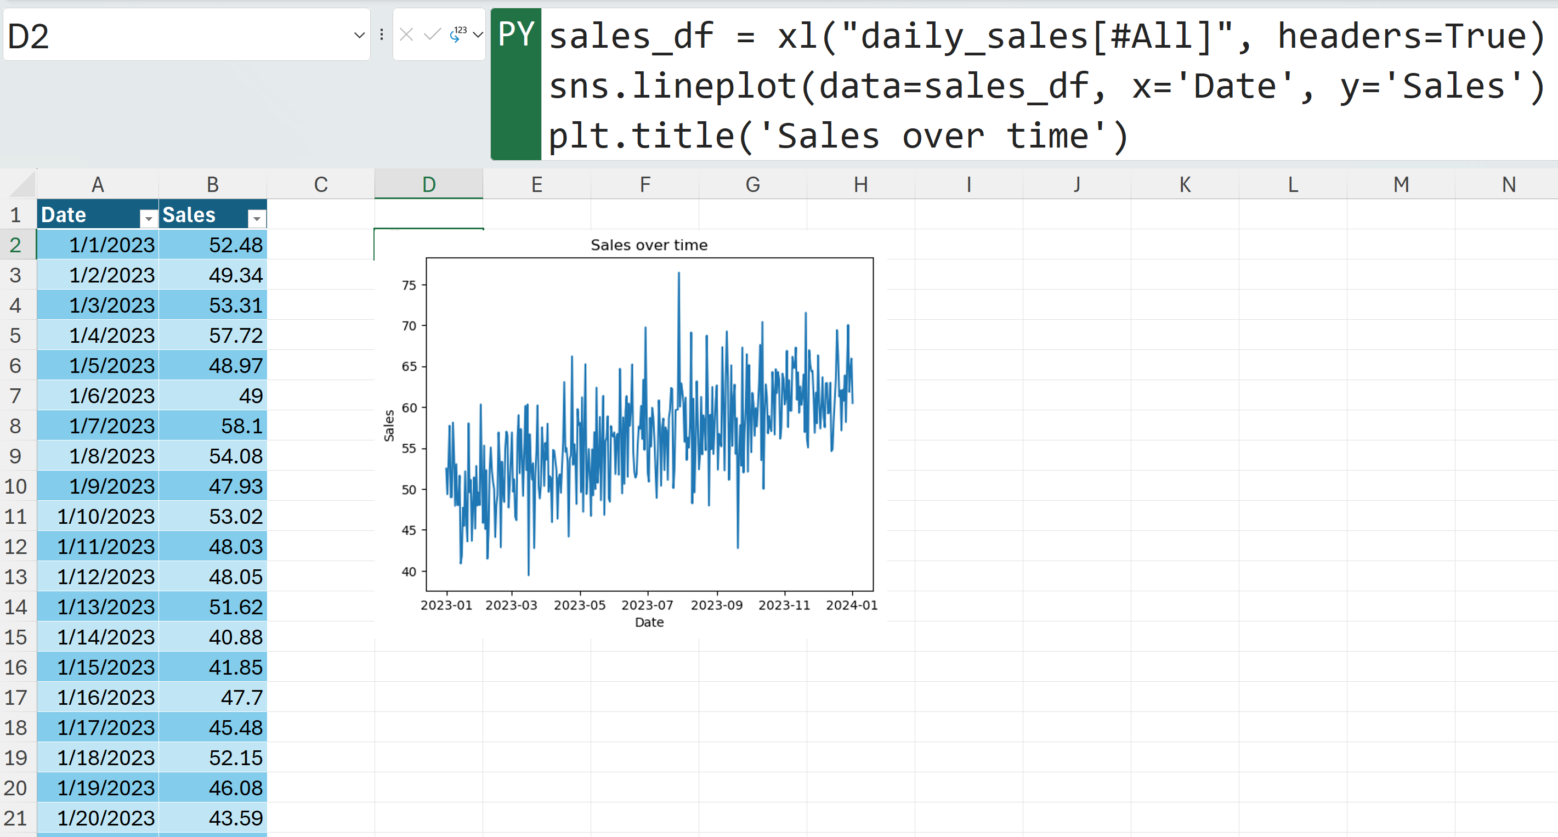Click the green PY badge

tap(516, 83)
